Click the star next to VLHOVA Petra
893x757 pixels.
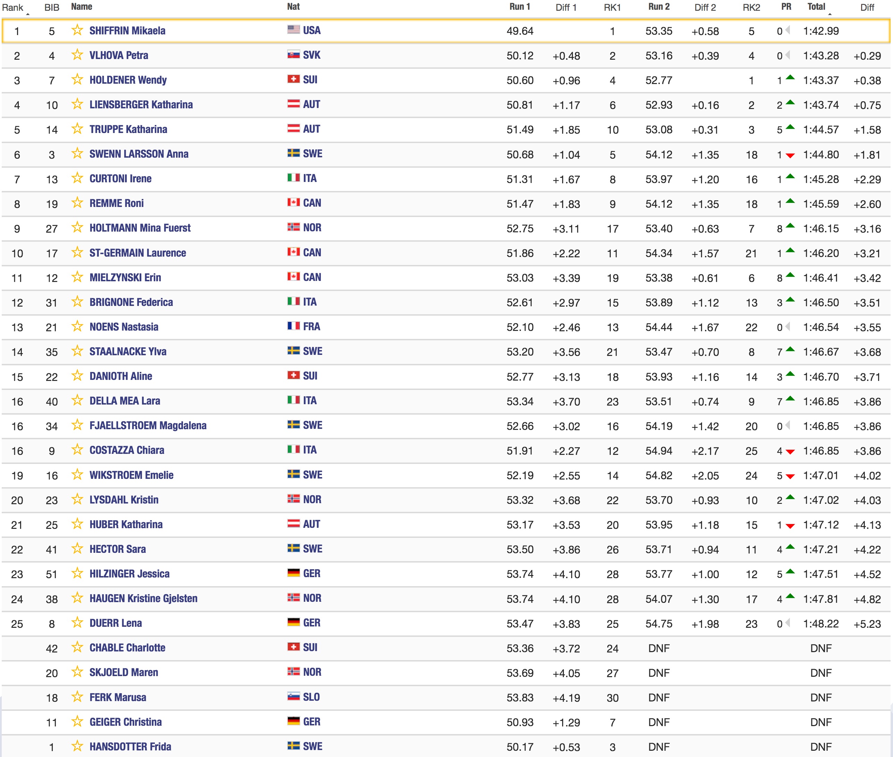pos(77,55)
